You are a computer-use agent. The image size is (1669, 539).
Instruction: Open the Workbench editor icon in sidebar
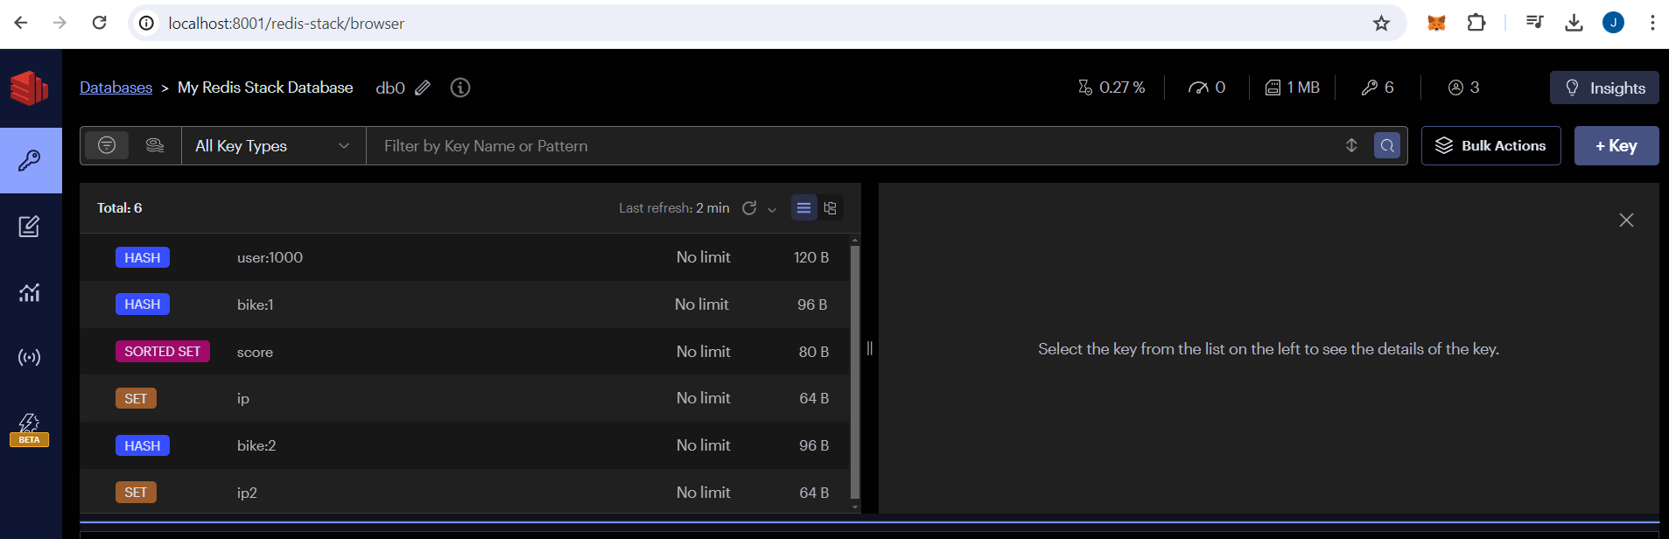point(30,227)
